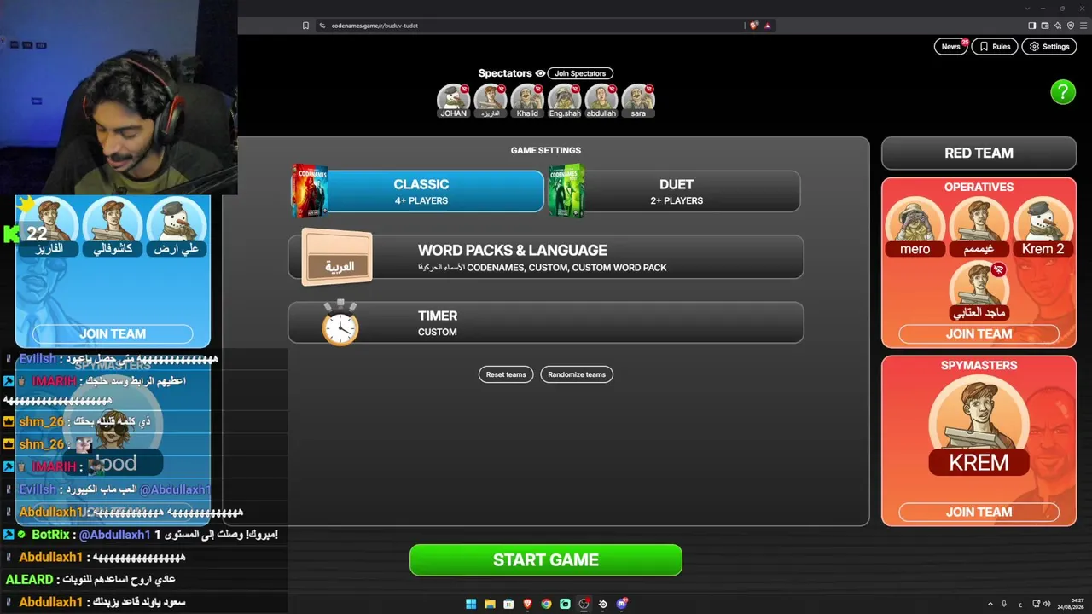Open the game Settings menu
Screen dimensions: 1092x614
click(1049, 47)
